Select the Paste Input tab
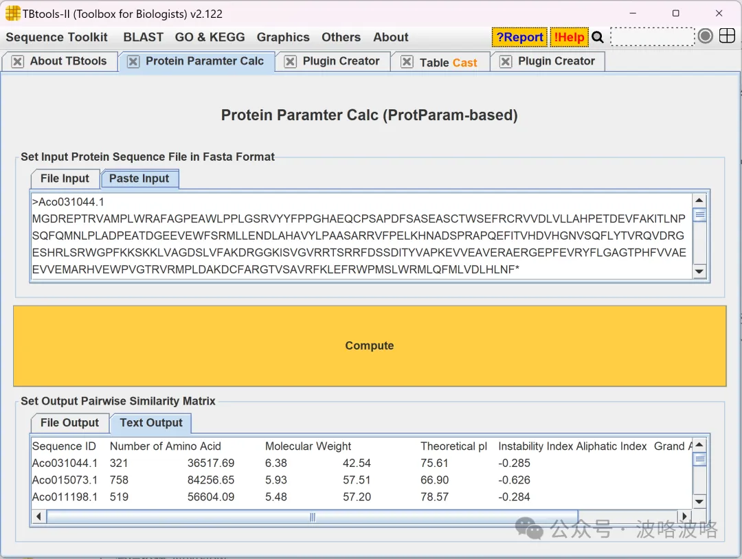The width and height of the screenshot is (742, 559). coord(139,179)
